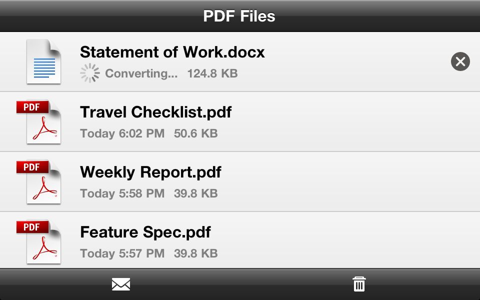Click Today 6:02 PM timestamp

point(122,133)
